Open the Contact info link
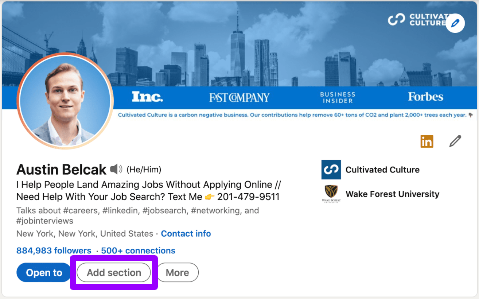Image resolution: width=479 pixels, height=299 pixels. coord(186,233)
